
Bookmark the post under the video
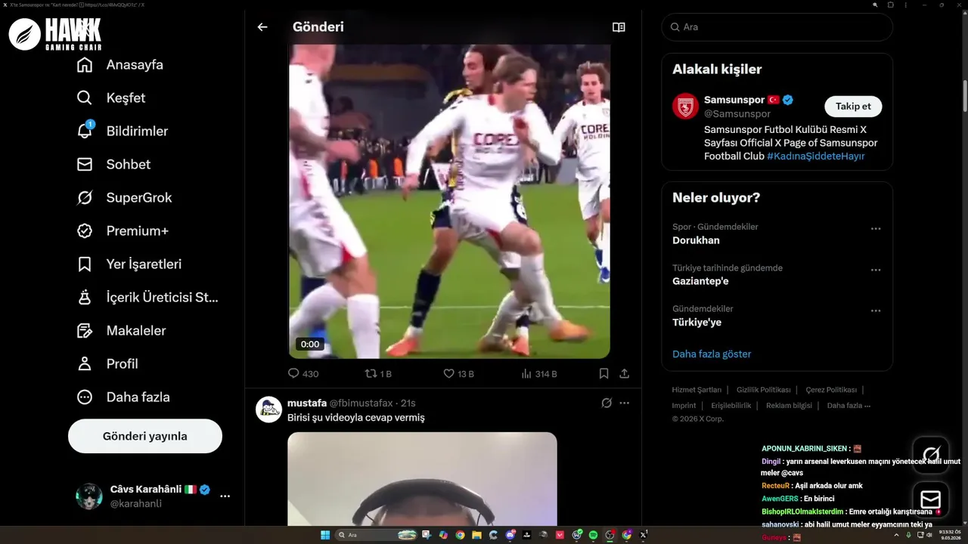(x=603, y=373)
